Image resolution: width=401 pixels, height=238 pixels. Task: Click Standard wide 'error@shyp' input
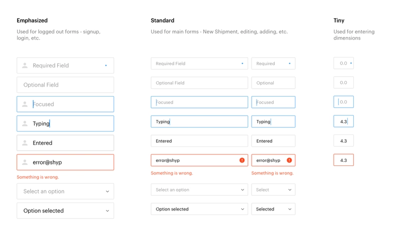199,160
